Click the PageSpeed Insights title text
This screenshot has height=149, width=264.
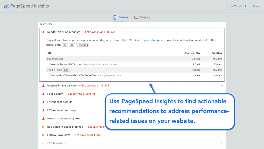pos(29,6)
